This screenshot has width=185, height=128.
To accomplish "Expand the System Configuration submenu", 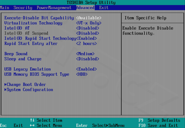I will 29,90.
